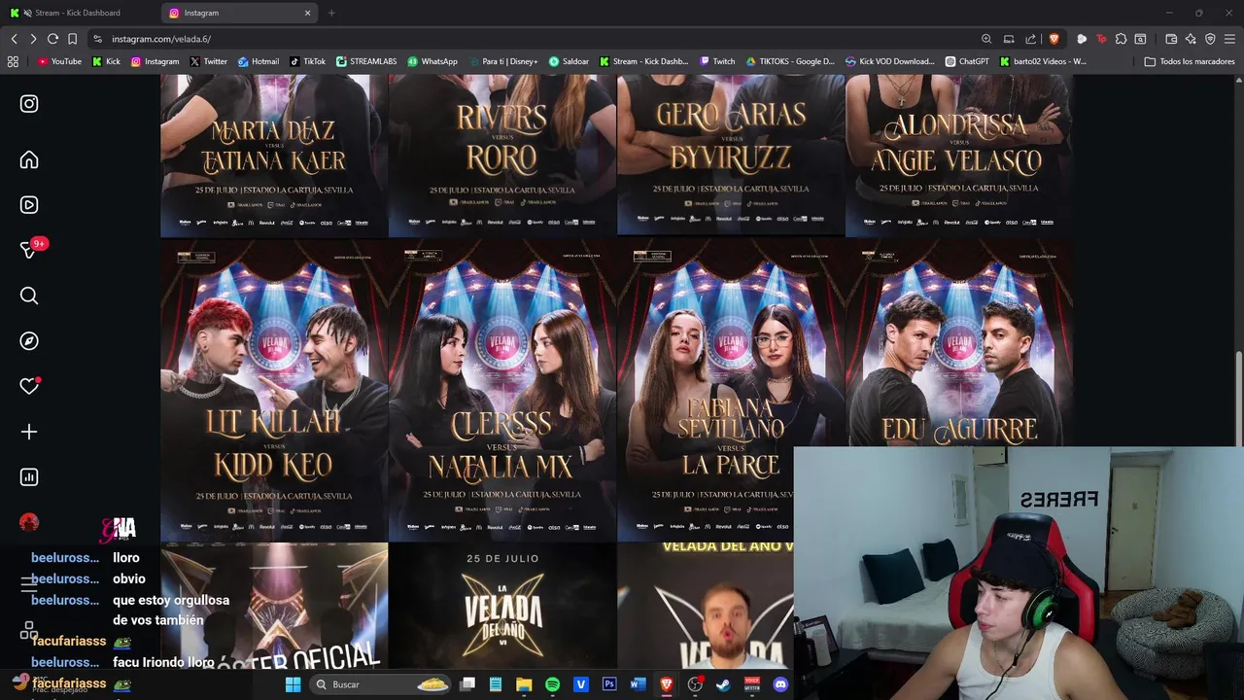The image size is (1244, 700).
Task: Go back in browser history
Action: (x=14, y=39)
